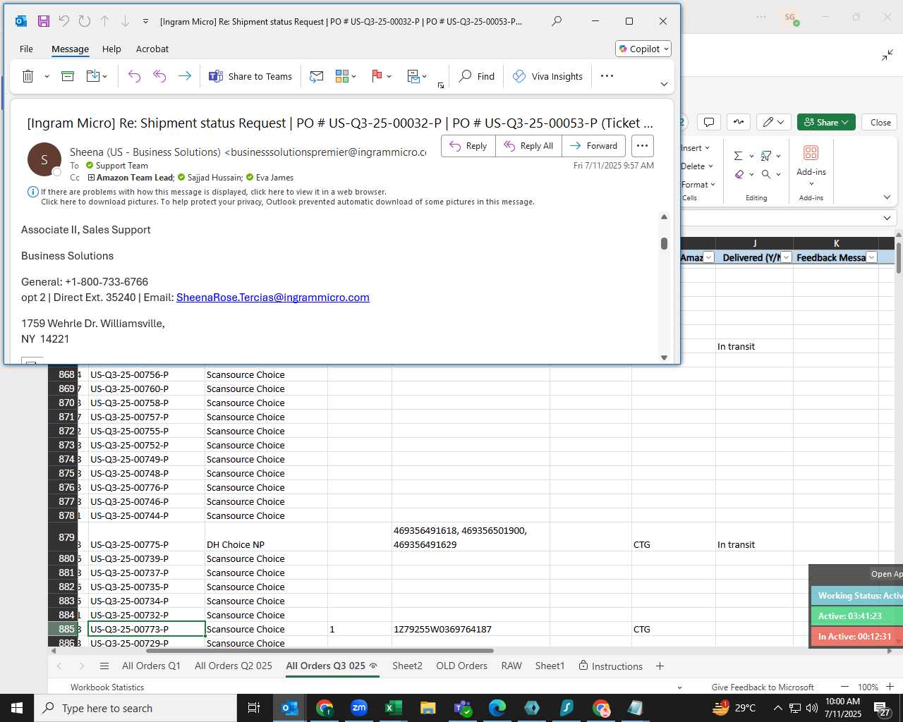Viewport: 903px width, 722px height.
Task: Open Delivered (Y/N) column filter dropdown
Action: coord(786,257)
